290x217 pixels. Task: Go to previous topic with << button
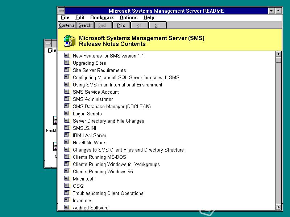coord(139,25)
